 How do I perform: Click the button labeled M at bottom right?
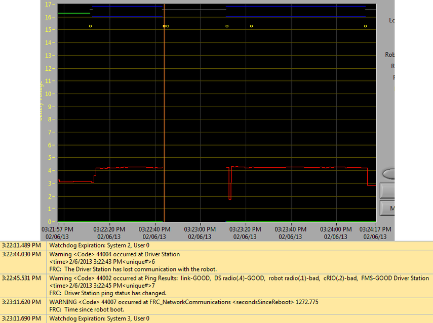388,208
